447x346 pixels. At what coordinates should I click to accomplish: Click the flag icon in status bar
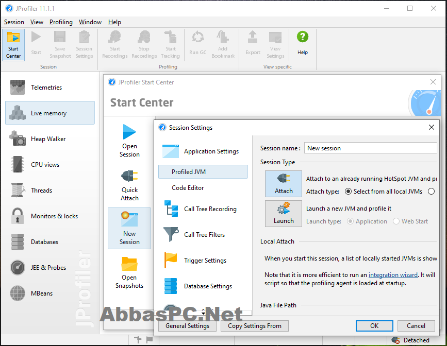coord(150,339)
